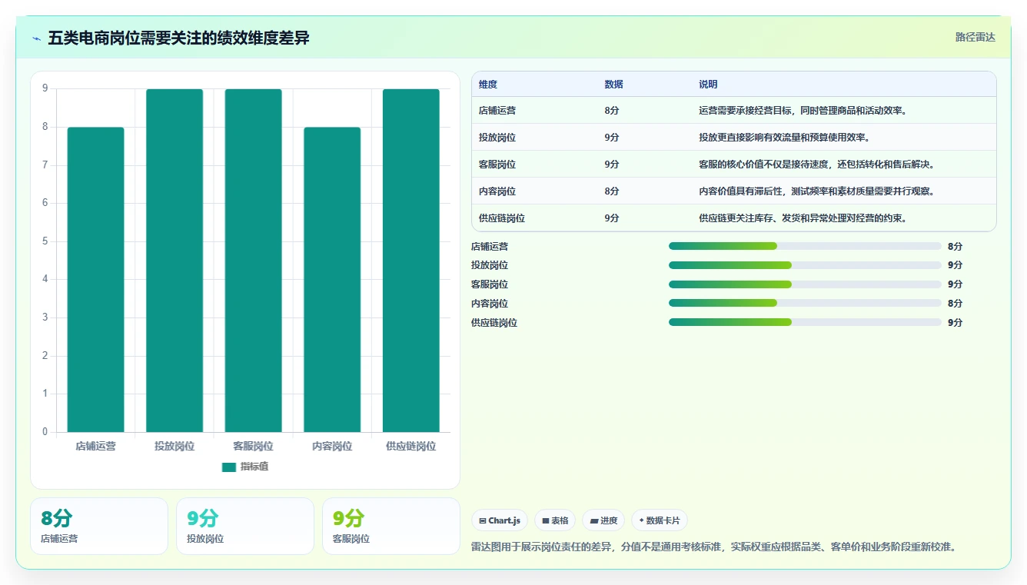Open the 9分 投放岗位 data card
This screenshot has height=585, width=1027.
pos(245,526)
